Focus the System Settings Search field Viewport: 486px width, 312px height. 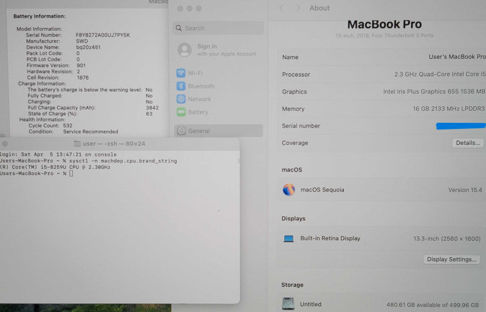pyautogui.click(x=218, y=28)
